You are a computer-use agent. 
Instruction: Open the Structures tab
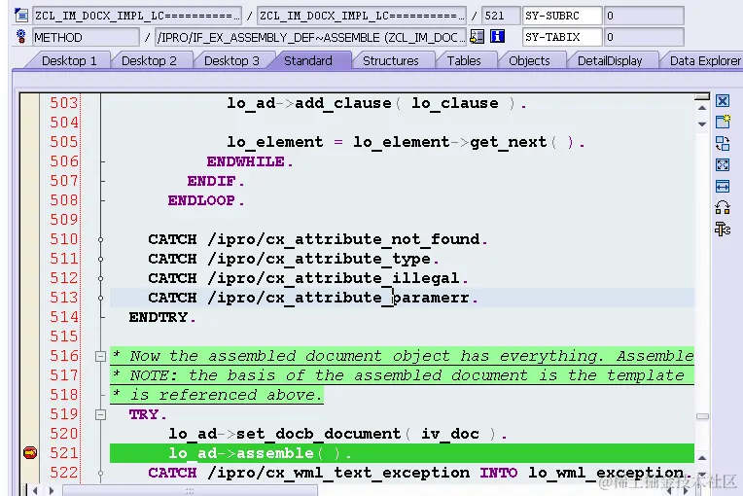pyautogui.click(x=390, y=61)
